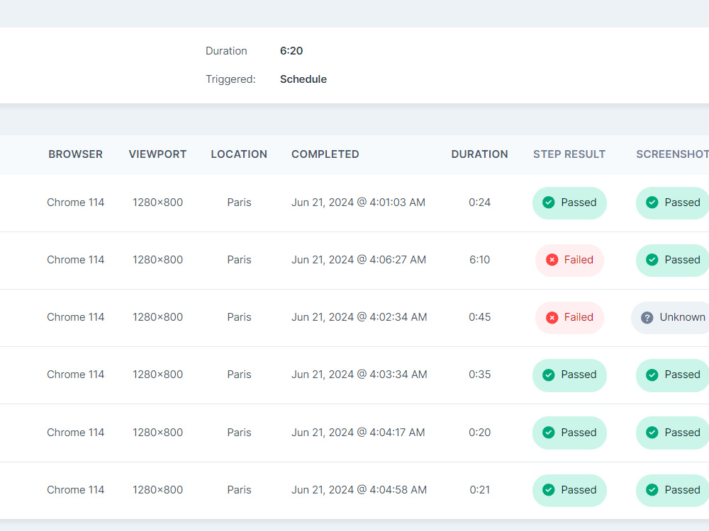Toggle the Unknown screenshot status badge
709x531 pixels.
670,317
